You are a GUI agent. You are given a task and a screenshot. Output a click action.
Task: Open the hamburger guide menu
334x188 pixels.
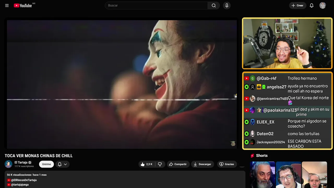point(7,5)
